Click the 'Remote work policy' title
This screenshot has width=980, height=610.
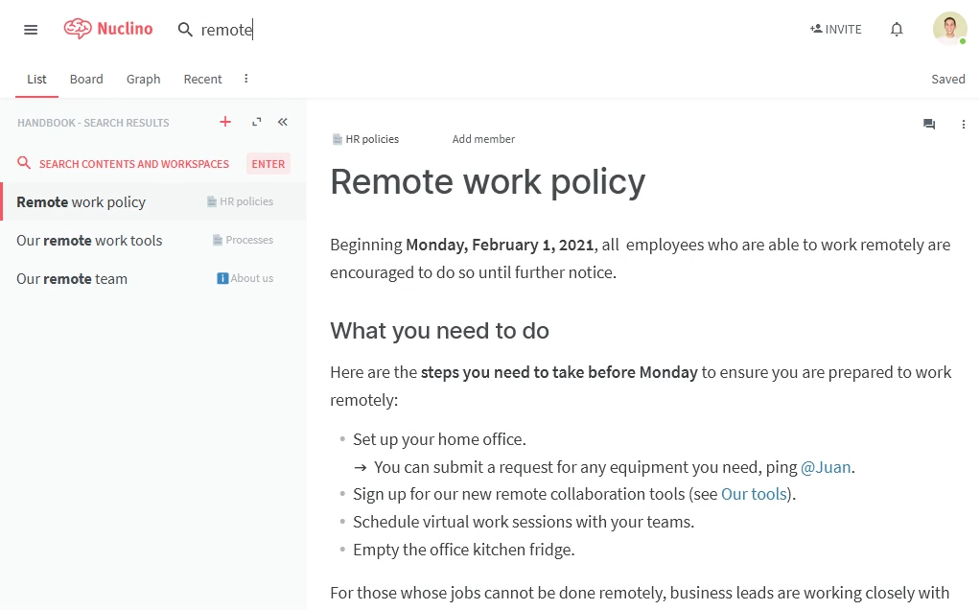tap(487, 182)
